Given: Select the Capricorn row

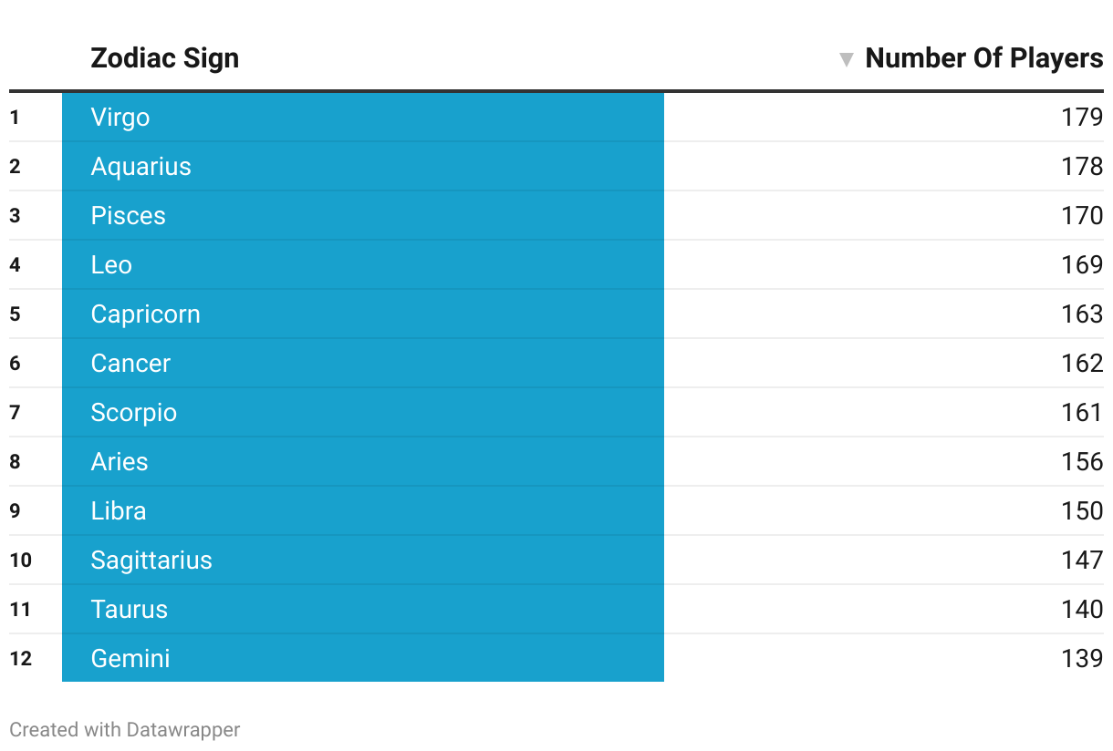Looking at the screenshot, I should [556, 314].
